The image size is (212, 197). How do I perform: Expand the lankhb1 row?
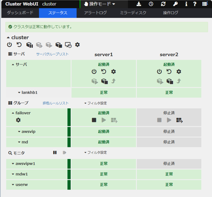19,93
